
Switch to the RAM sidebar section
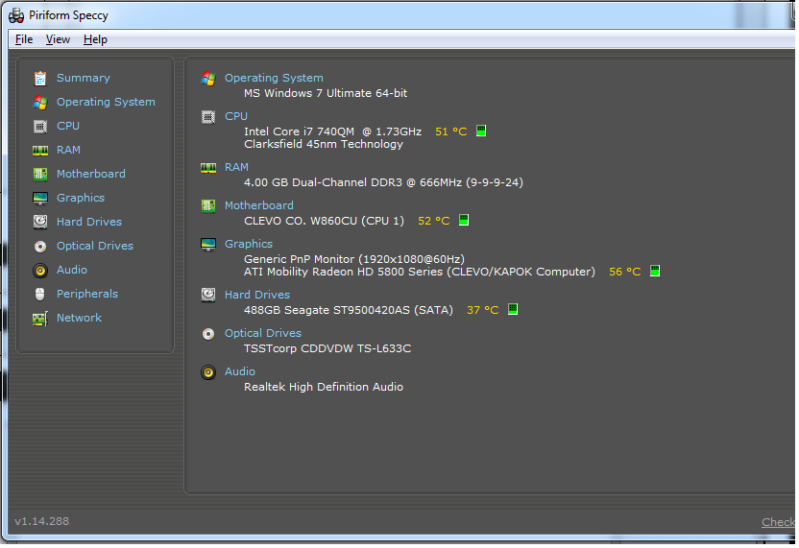click(68, 150)
